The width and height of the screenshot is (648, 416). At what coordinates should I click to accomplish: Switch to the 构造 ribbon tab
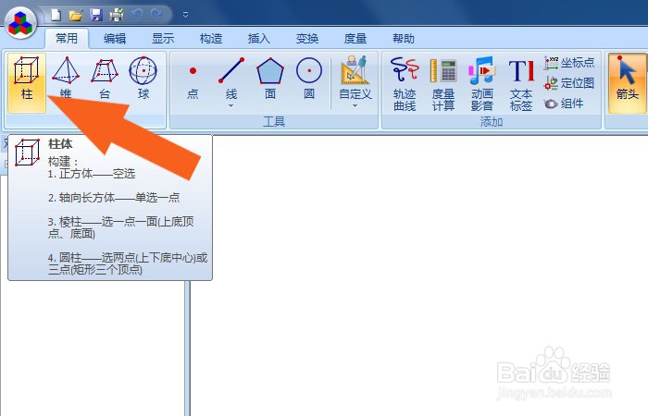pyautogui.click(x=211, y=39)
